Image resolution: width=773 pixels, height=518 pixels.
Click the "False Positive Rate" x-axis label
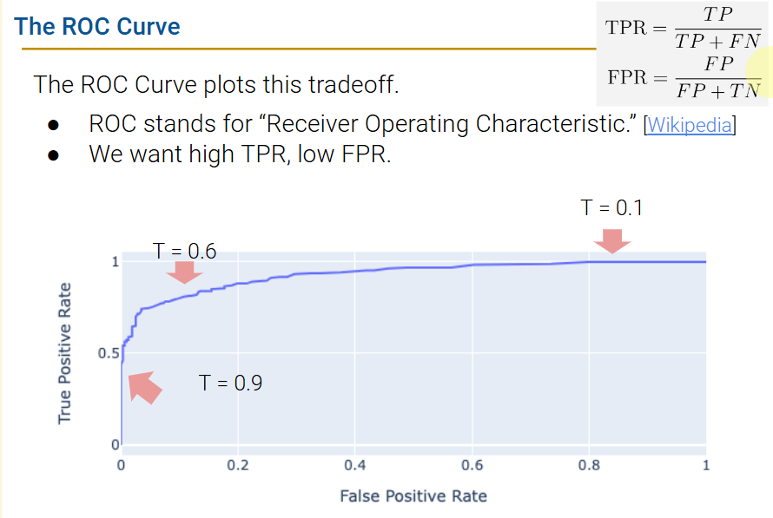413,496
